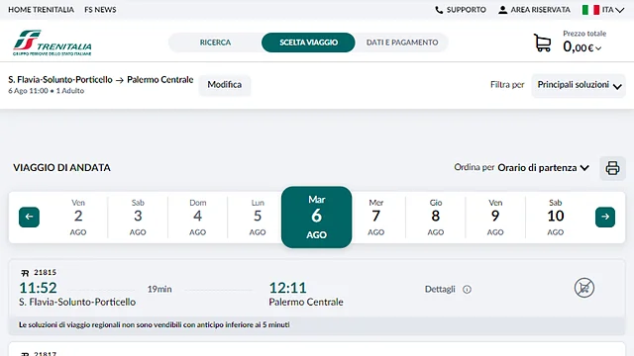Click the print results icon
Viewport: 634px width, 356px height.
[x=612, y=168]
